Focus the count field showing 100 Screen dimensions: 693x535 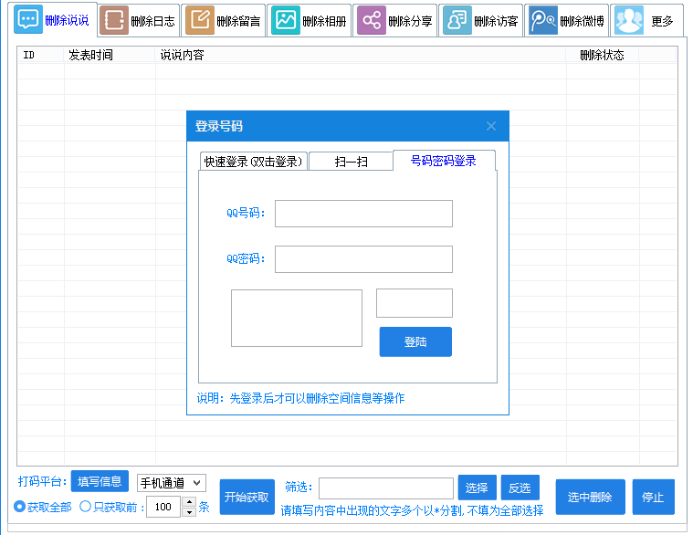point(163,507)
